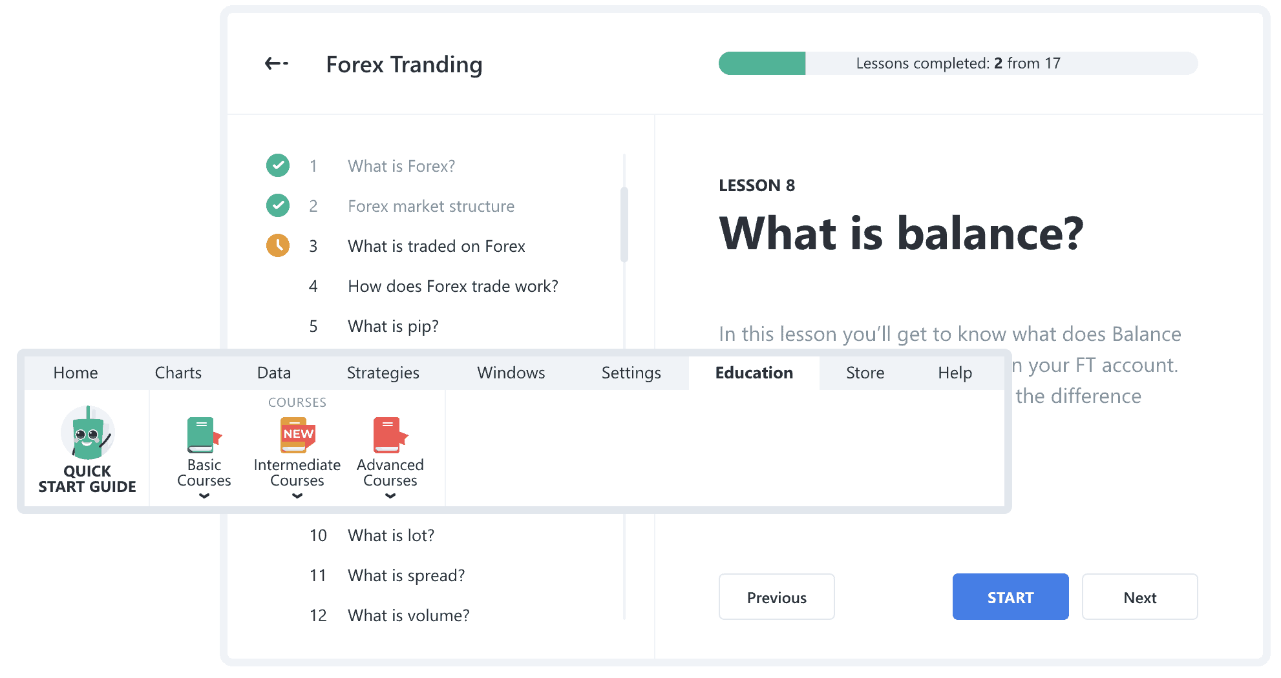Toggle completion on lesson 1 'What is Forex?'
The width and height of the screenshot is (1281, 678).
pos(277,166)
